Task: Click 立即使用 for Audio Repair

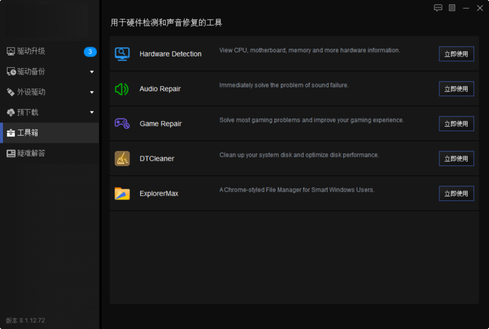Action: [456, 89]
